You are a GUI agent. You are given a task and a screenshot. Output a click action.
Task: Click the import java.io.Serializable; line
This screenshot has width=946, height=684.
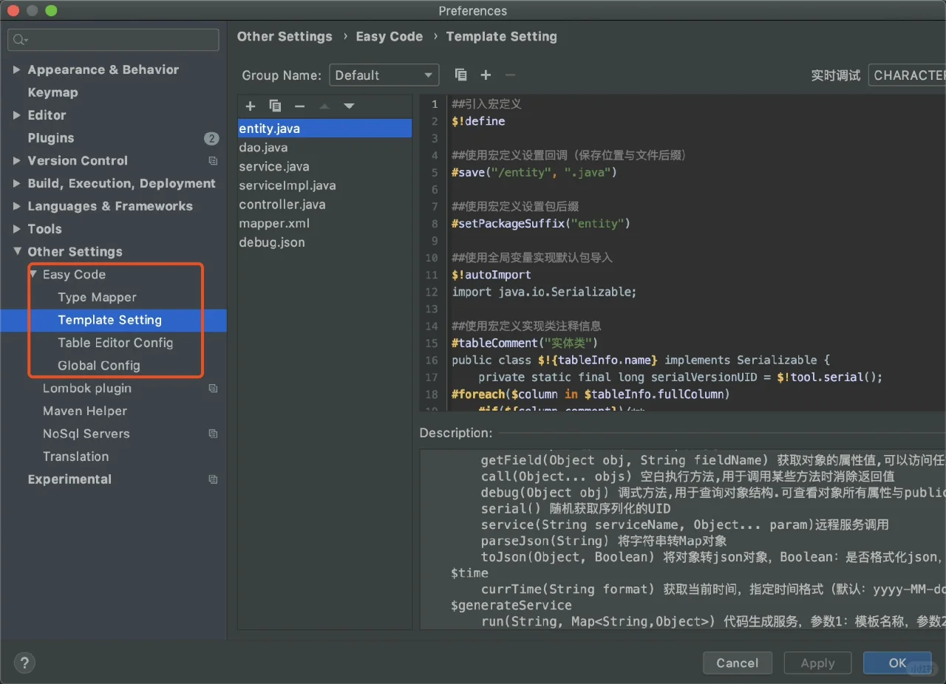click(x=544, y=292)
